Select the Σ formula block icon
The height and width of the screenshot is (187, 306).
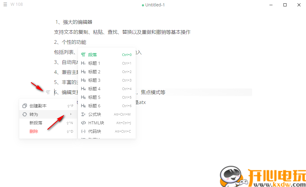[x=83, y=114]
